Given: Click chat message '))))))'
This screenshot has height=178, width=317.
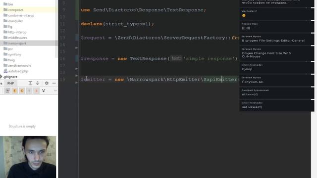Looking at the screenshot, I should coord(246,28).
